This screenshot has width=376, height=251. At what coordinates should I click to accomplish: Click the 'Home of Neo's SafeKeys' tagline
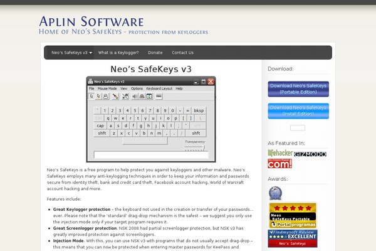[80, 31]
